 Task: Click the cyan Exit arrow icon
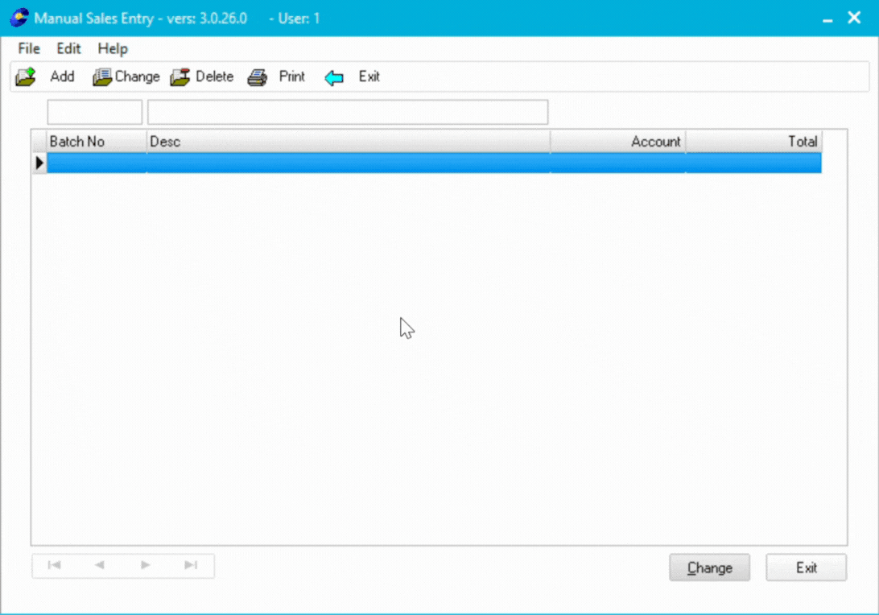[334, 78]
